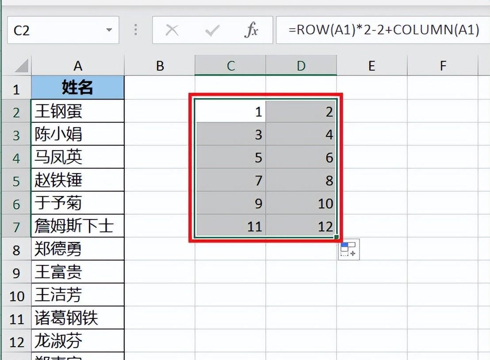Select column E header

pyautogui.click(x=372, y=65)
